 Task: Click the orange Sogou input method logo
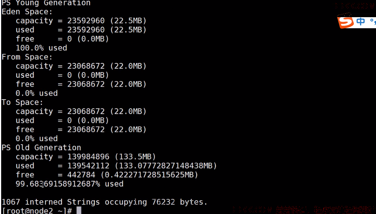[345, 22]
